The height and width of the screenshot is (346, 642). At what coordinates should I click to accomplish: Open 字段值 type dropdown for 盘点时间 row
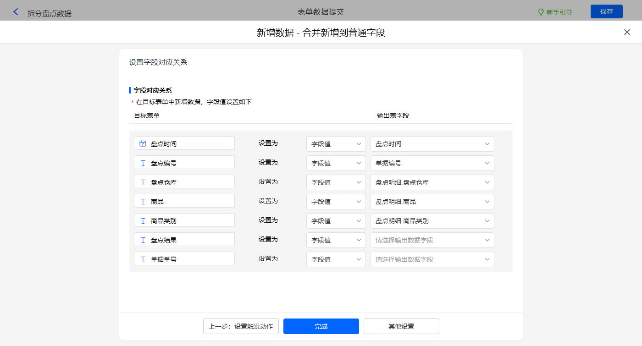pos(336,144)
